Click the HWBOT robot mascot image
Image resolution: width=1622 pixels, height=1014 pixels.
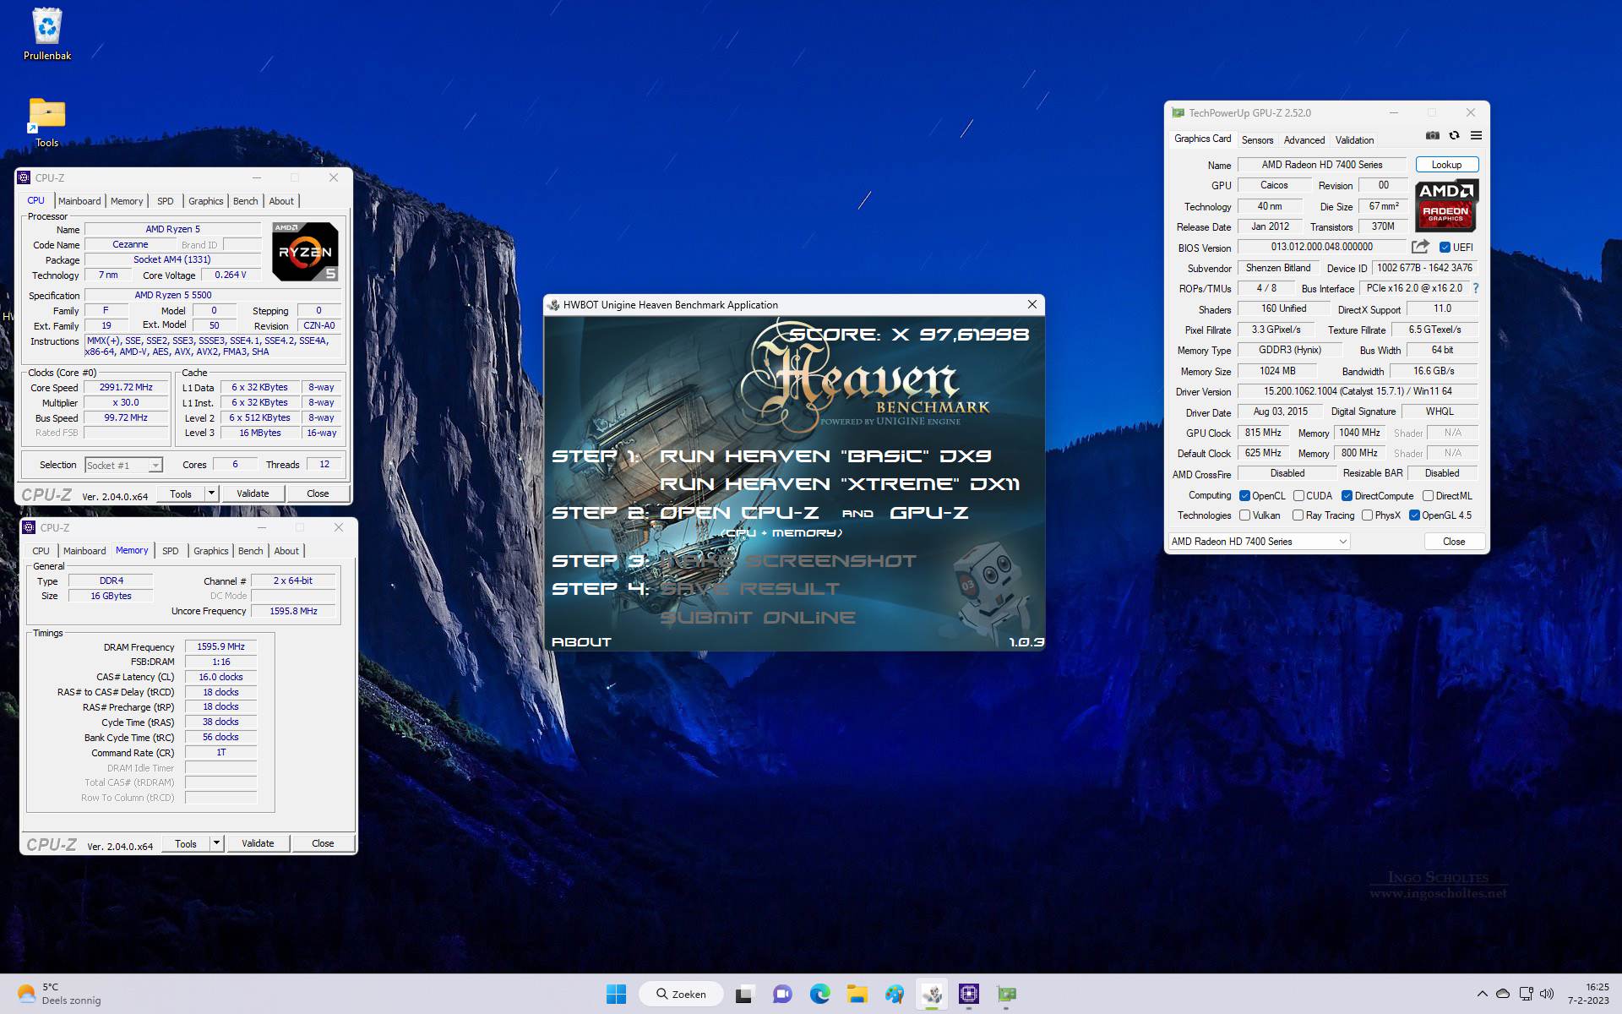click(x=990, y=591)
